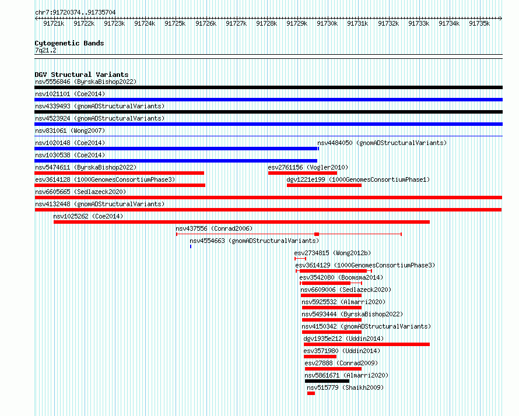Click the black nsv5861671 variant bar
This screenshot has height=416, width=519.
(x=327, y=381)
